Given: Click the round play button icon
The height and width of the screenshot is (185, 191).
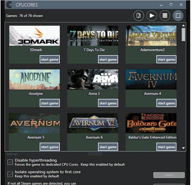Looking at the screenshot, I should pos(152,16).
